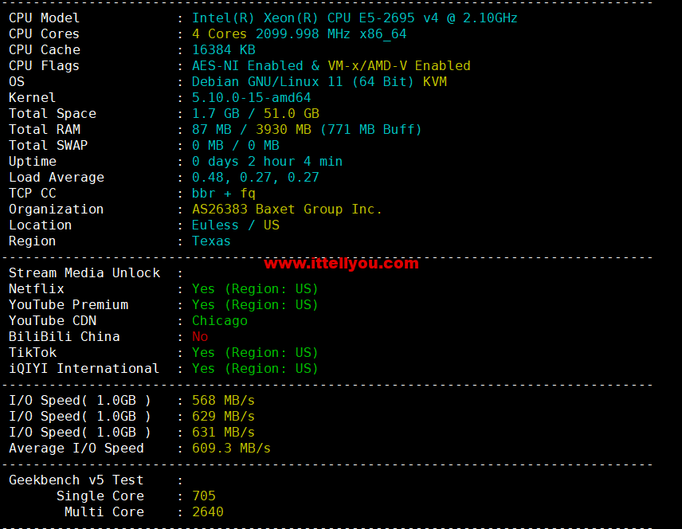Click Region value Texas
Screen dimensions: 682x529
211,241
